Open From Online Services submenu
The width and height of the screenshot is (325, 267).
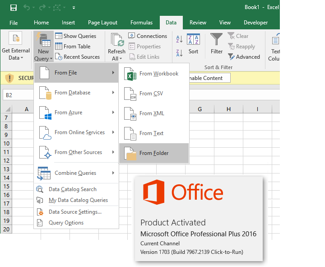[76, 132]
